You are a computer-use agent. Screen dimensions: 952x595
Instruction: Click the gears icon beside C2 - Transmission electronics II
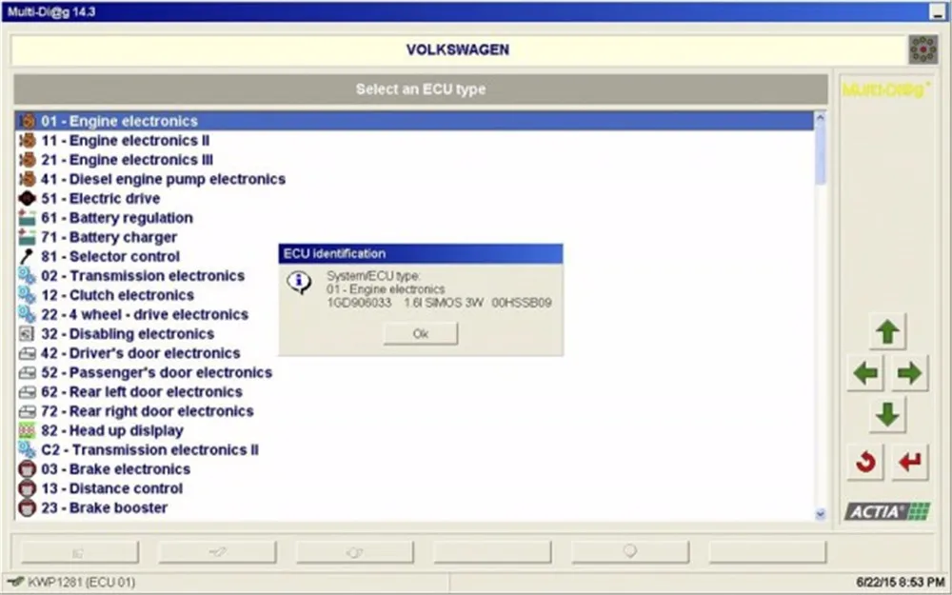click(27, 450)
